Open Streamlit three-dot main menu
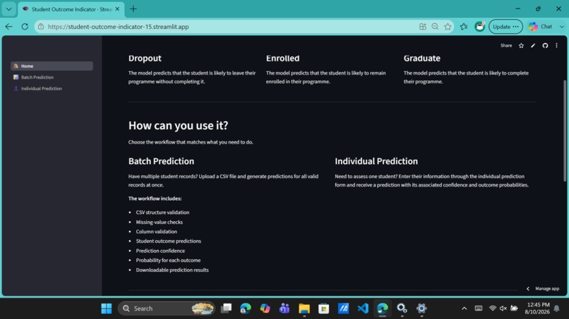Screen dimensions: 569x319 (556, 46)
